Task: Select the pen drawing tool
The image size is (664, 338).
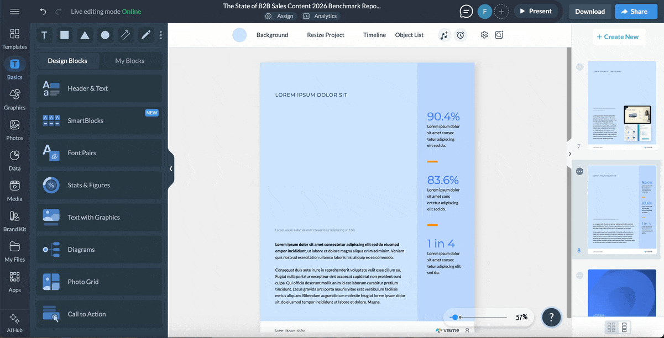Action: click(146, 35)
